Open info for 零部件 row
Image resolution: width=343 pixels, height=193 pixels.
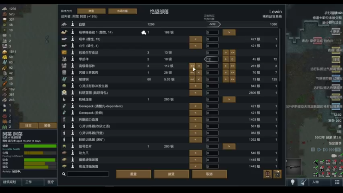(x=72, y=59)
